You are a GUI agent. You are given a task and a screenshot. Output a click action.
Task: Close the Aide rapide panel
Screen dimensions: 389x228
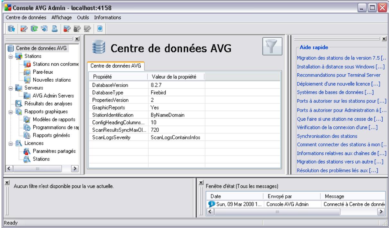coord(384,39)
